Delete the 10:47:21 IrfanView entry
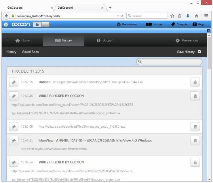This screenshot has width=213, height=183. click(x=195, y=141)
